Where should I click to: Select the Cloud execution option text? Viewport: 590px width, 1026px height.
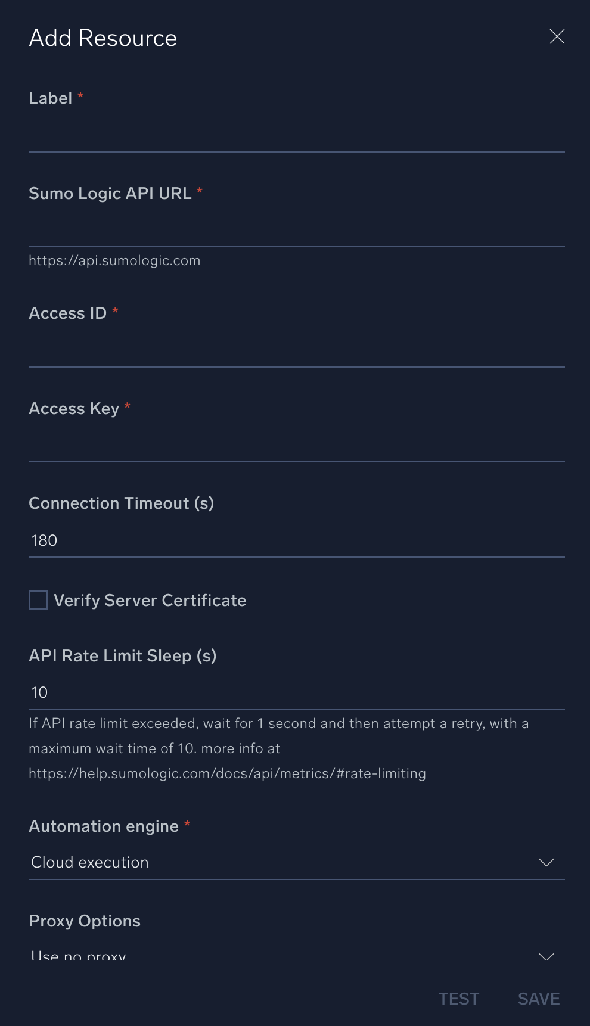[90, 862]
